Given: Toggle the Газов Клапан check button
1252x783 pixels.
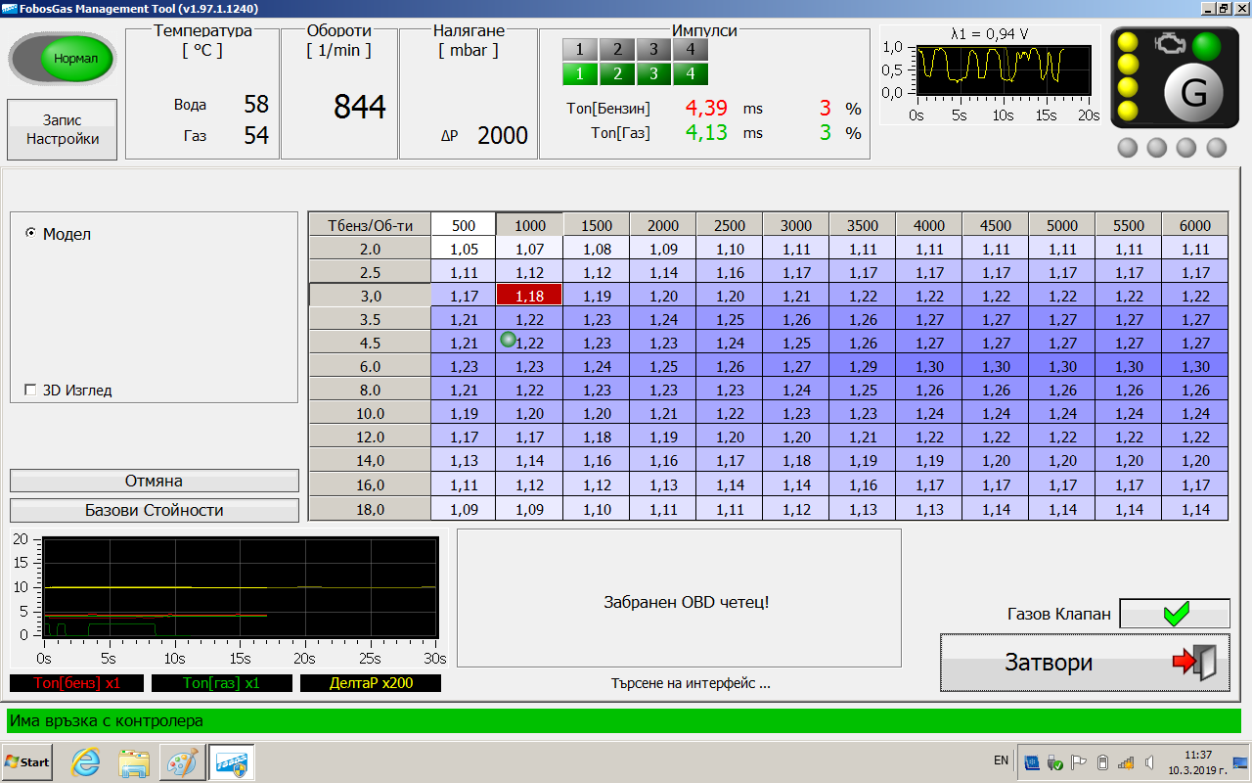Looking at the screenshot, I should click(x=1174, y=614).
